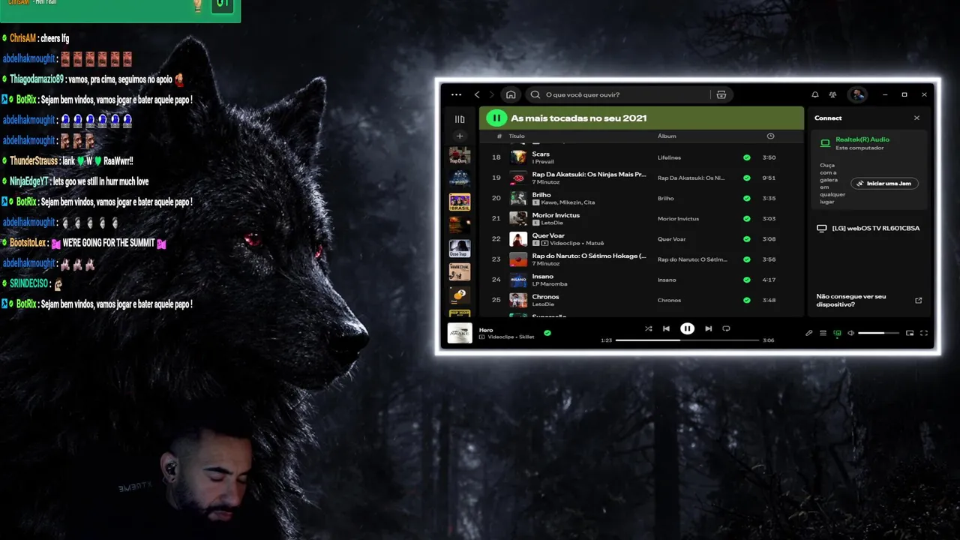Collapse Your Library sidebar icon
Viewport: 960px width, 540px height.
click(460, 118)
